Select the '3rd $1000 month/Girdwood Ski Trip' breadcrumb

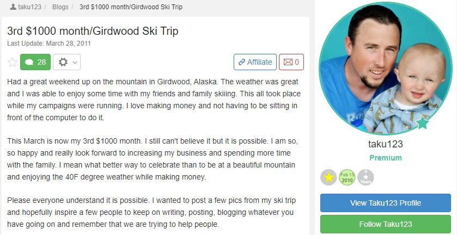(131, 8)
